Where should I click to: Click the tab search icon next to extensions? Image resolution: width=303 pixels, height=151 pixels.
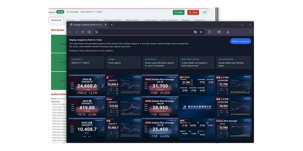(x=219, y=32)
